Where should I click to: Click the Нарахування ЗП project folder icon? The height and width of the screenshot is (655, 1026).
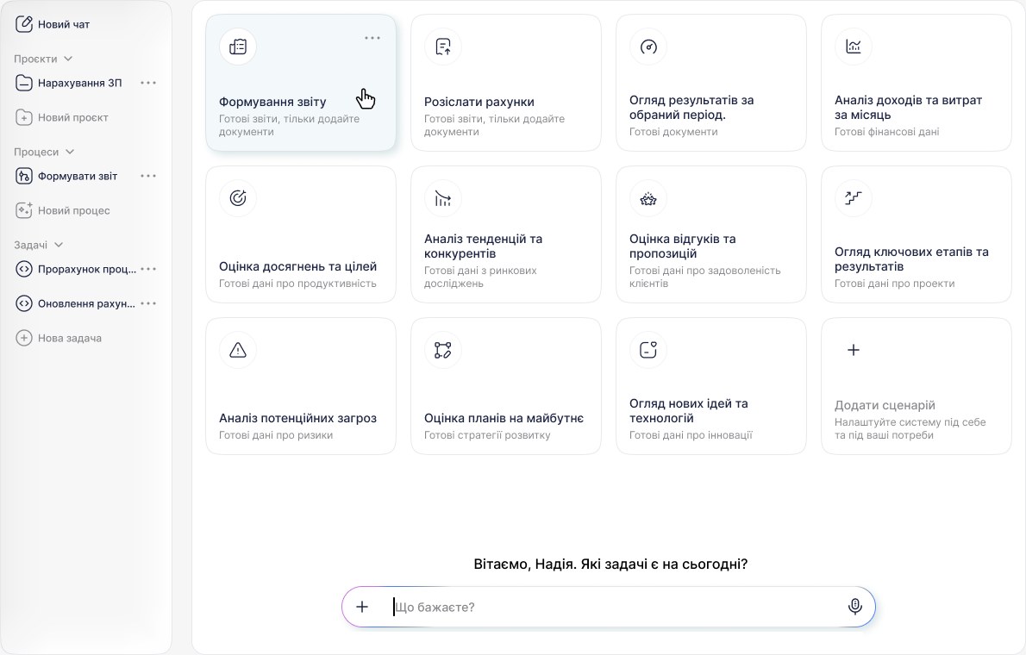24,83
